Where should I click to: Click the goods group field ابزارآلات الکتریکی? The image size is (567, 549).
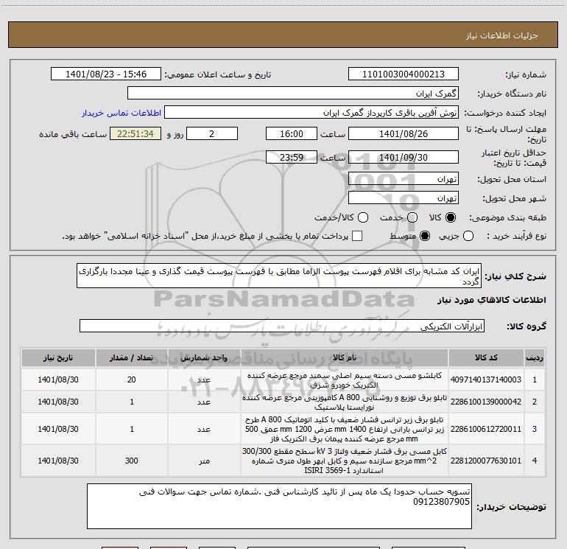pos(282,326)
